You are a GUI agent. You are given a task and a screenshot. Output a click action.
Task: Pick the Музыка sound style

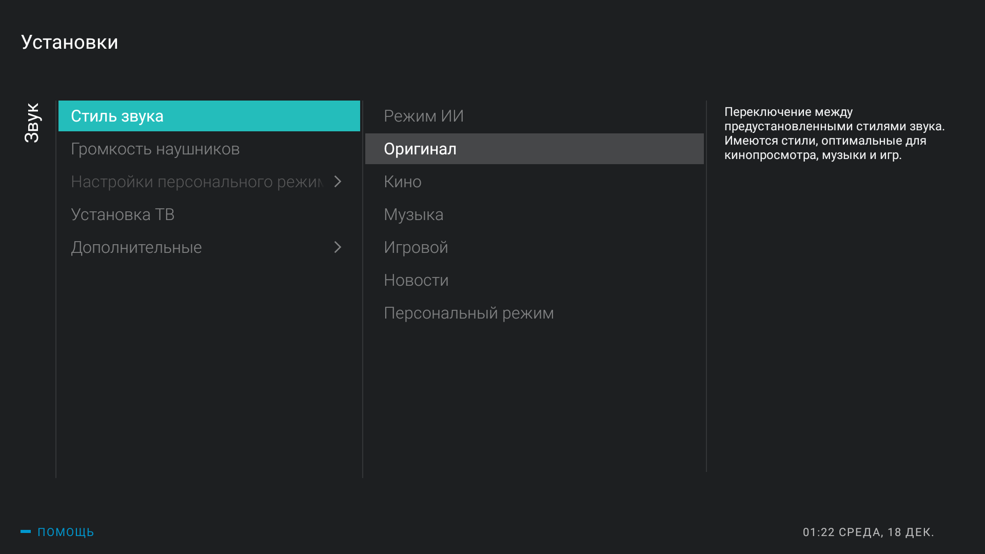click(x=413, y=214)
